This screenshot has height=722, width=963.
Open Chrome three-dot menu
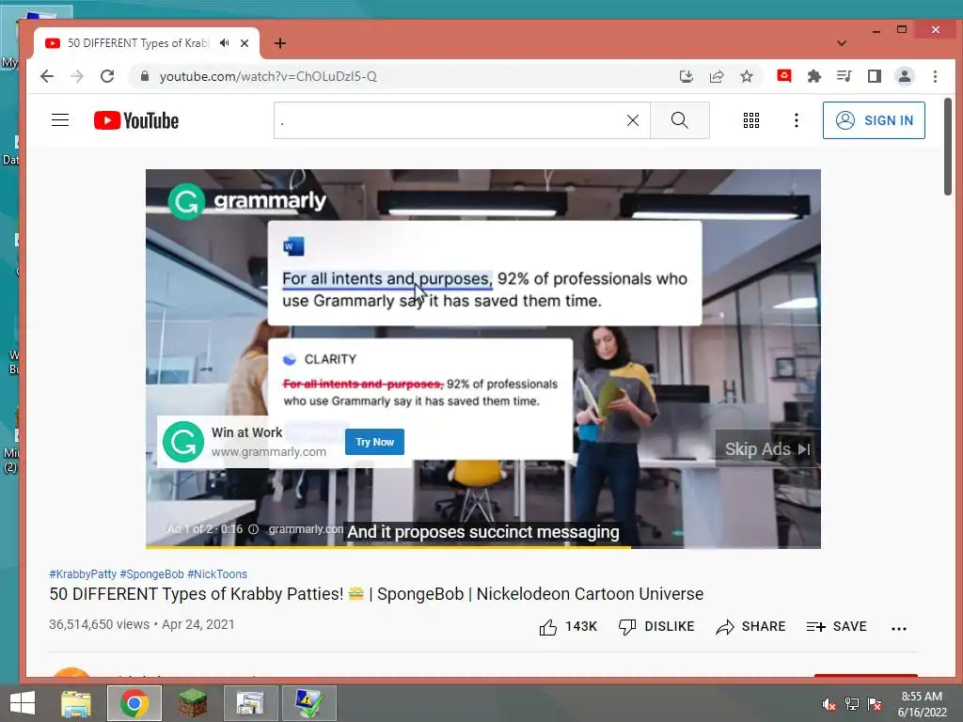pos(935,76)
